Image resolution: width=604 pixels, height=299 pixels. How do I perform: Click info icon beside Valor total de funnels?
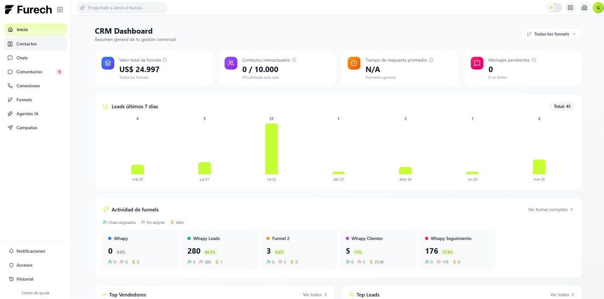[x=165, y=60]
